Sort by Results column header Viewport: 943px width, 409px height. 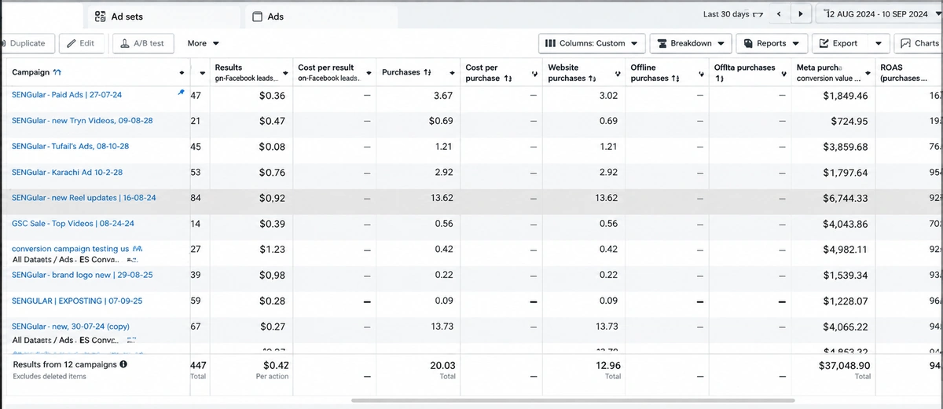[x=228, y=68]
